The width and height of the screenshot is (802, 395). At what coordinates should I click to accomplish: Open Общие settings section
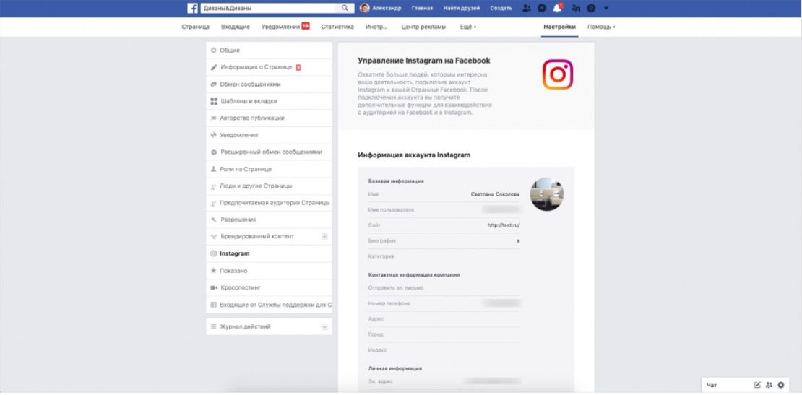269,51
